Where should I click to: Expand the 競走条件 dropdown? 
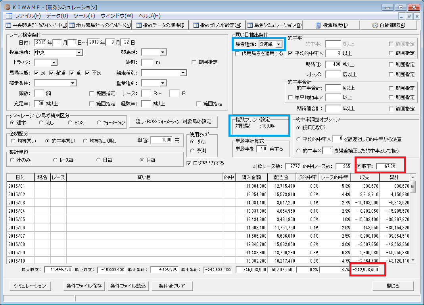pos(73,83)
